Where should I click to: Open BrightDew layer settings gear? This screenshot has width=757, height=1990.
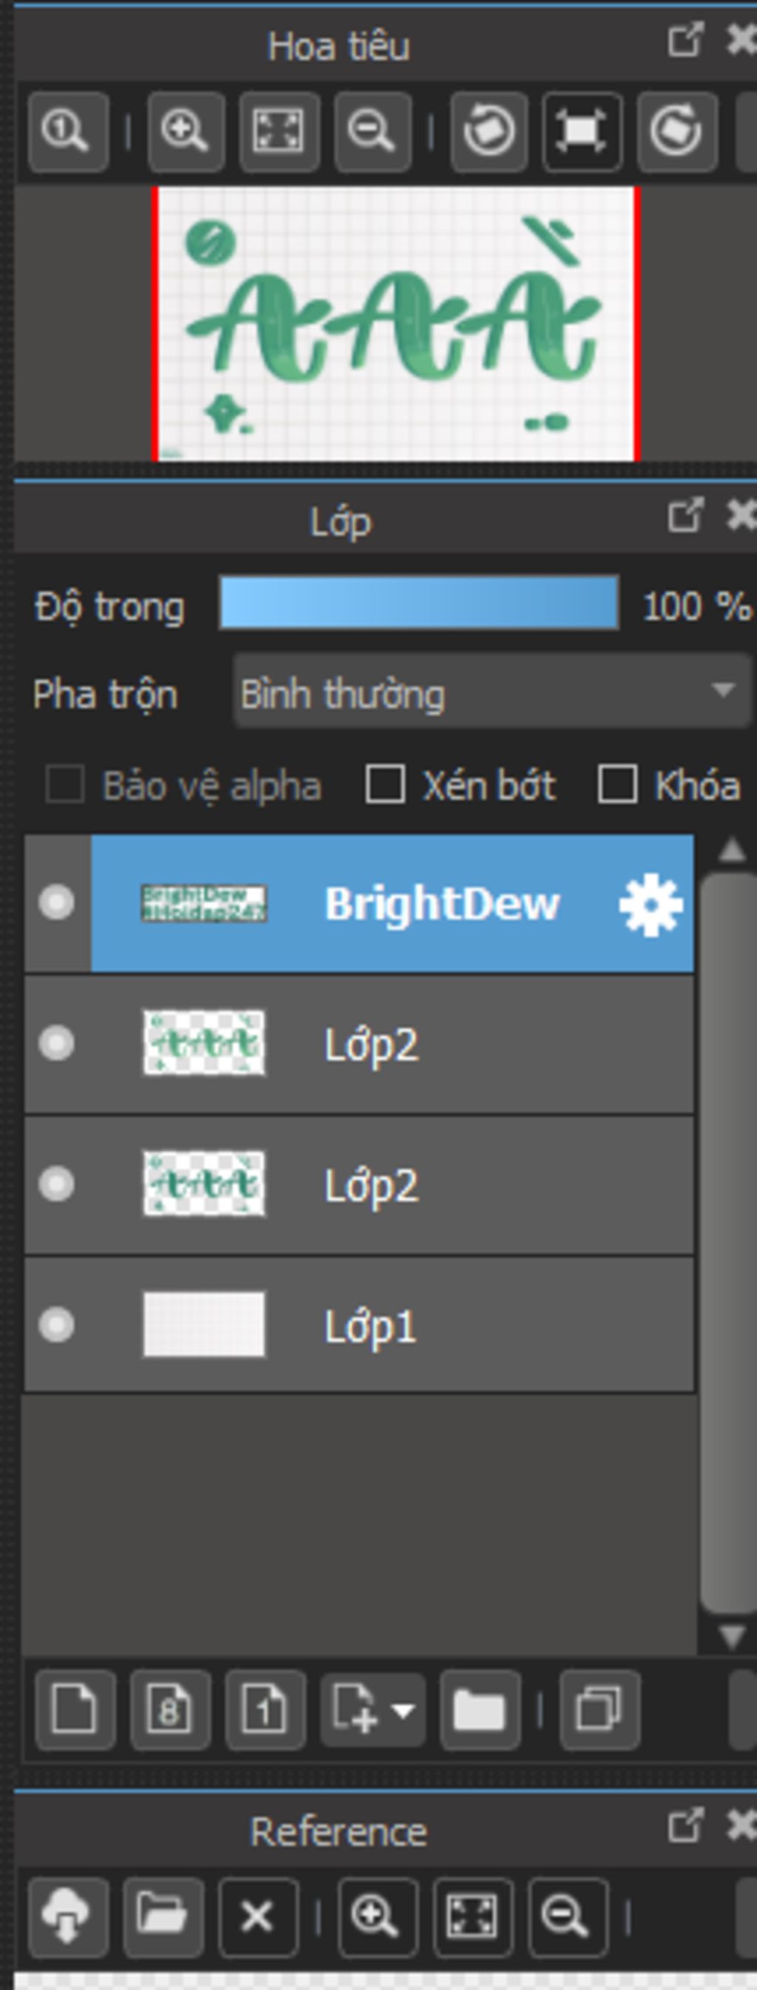point(651,904)
